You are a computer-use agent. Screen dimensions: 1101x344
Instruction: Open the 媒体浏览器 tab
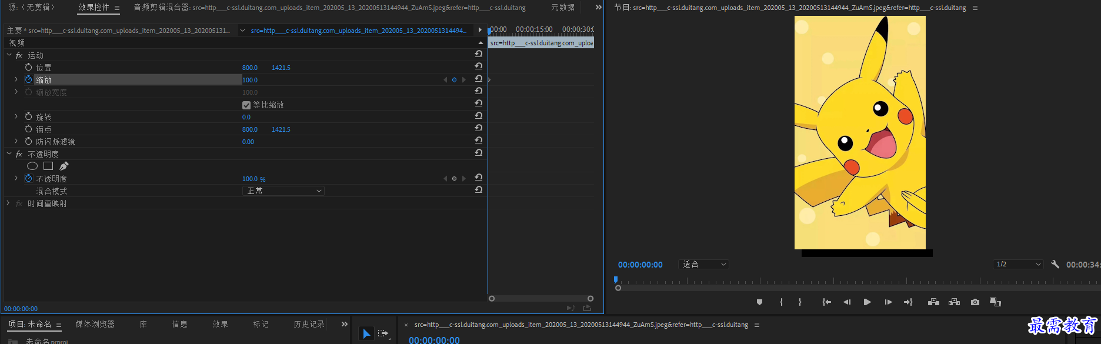pyautogui.click(x=95, y=325)
